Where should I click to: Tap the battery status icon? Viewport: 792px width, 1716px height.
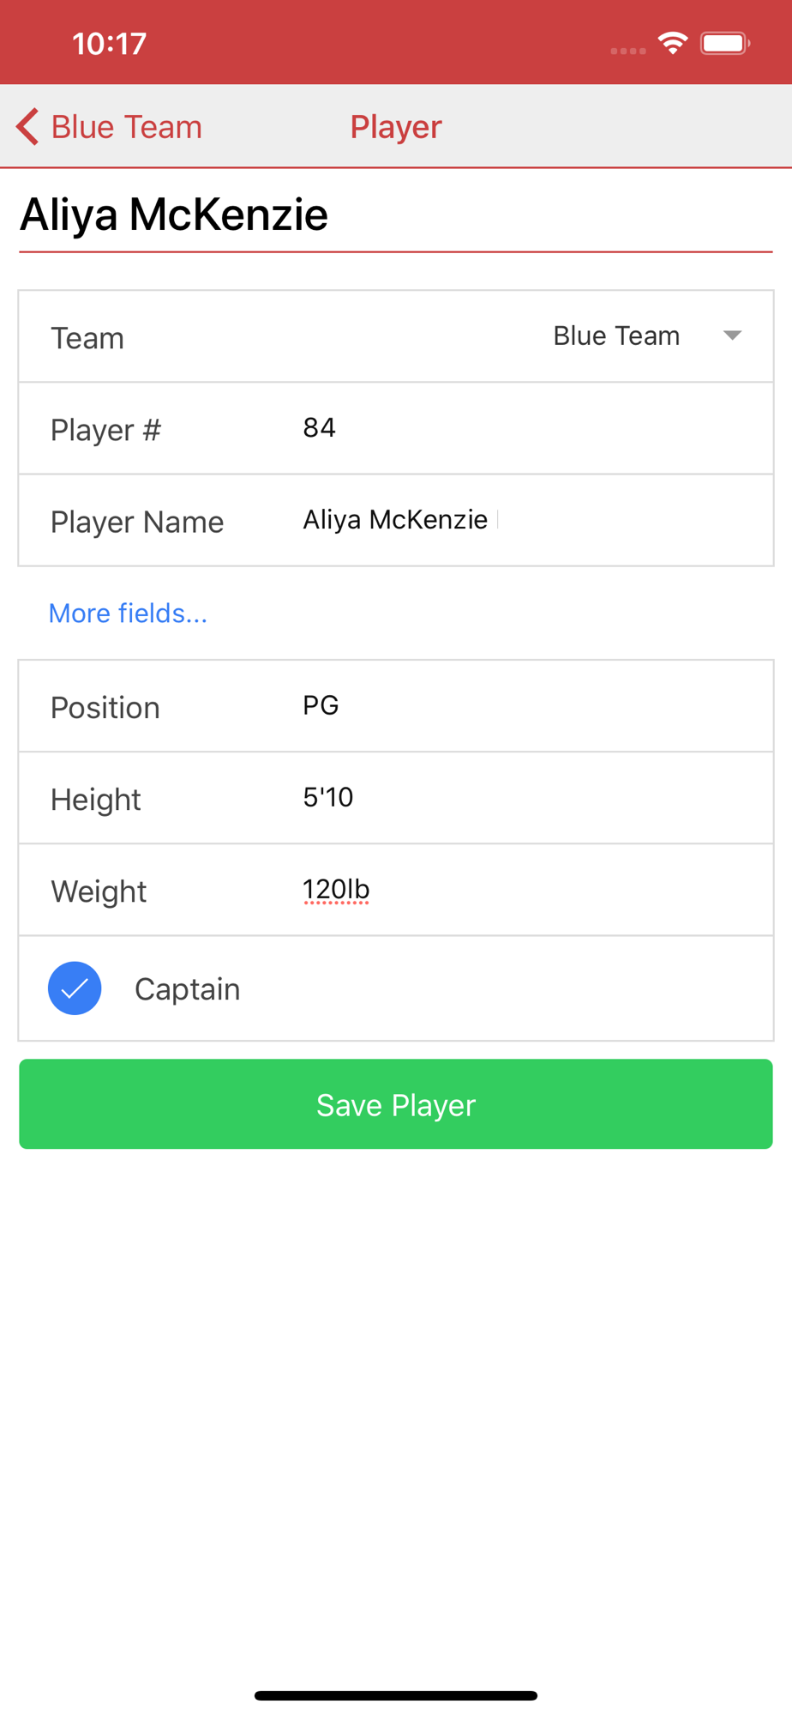[x=724, y=43]
